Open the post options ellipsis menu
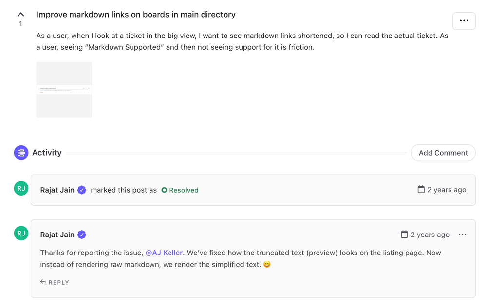487x307 pixels. [464, 21]
